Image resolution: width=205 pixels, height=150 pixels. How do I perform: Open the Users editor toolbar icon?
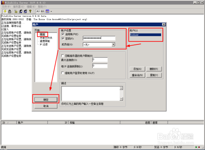(20, 12)
